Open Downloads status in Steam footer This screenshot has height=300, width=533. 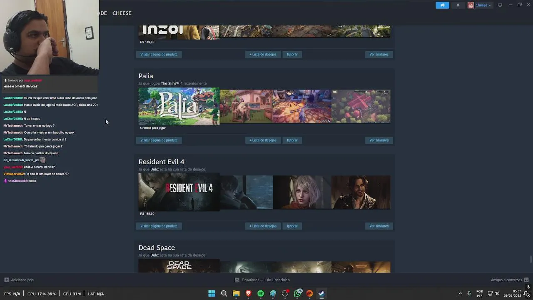click(266, 280)
